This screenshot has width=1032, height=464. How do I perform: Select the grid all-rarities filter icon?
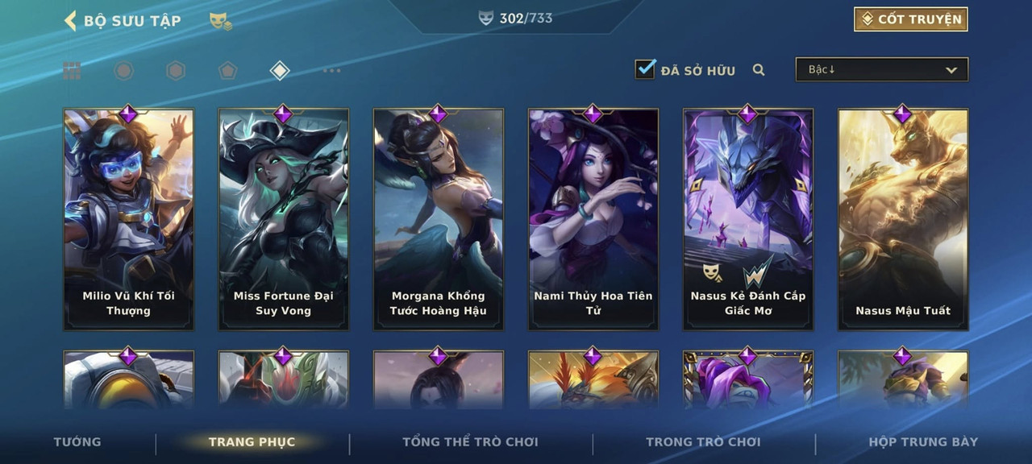tap(72, 71)
